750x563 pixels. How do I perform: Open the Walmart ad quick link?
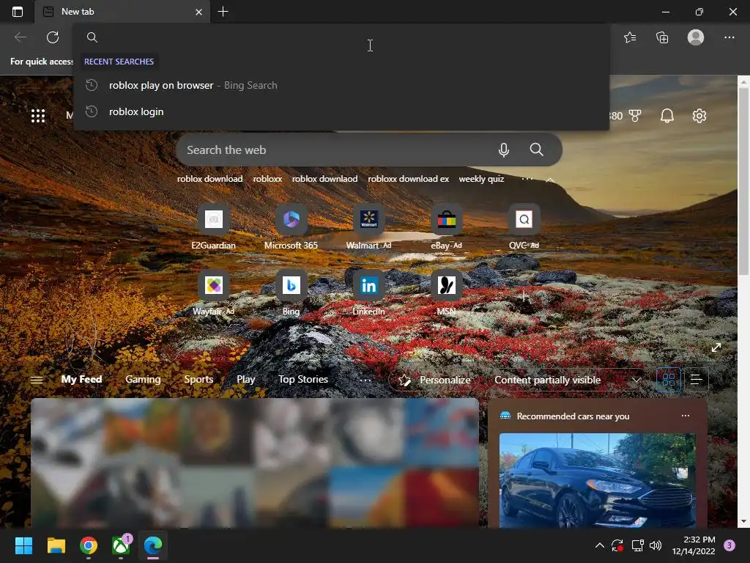(369, 227)
